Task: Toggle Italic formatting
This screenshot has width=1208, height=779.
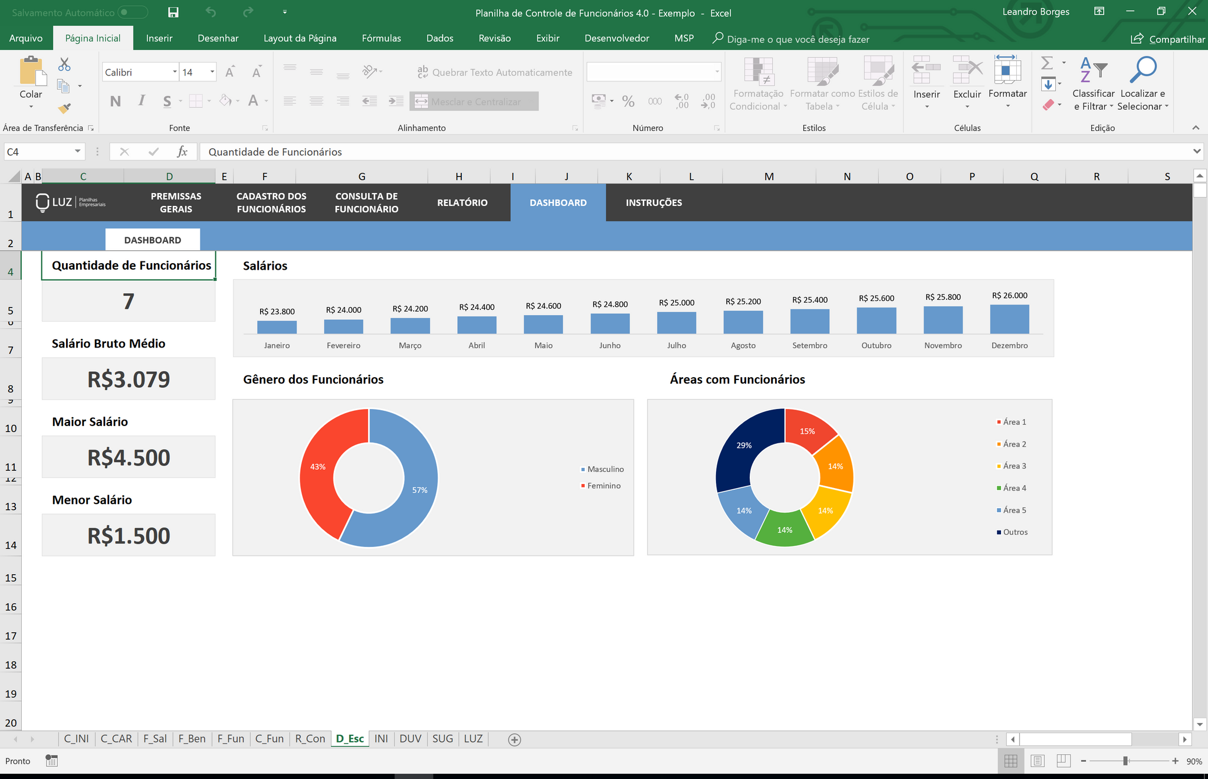Action: 142,102
